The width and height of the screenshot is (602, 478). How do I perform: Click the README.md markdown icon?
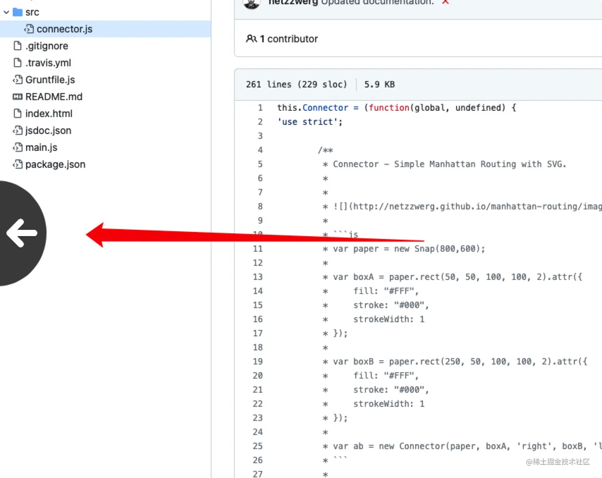pyautogui.click(x=18, y=97)
